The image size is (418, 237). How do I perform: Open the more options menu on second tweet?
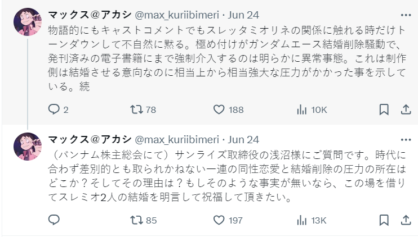point(405,139)
